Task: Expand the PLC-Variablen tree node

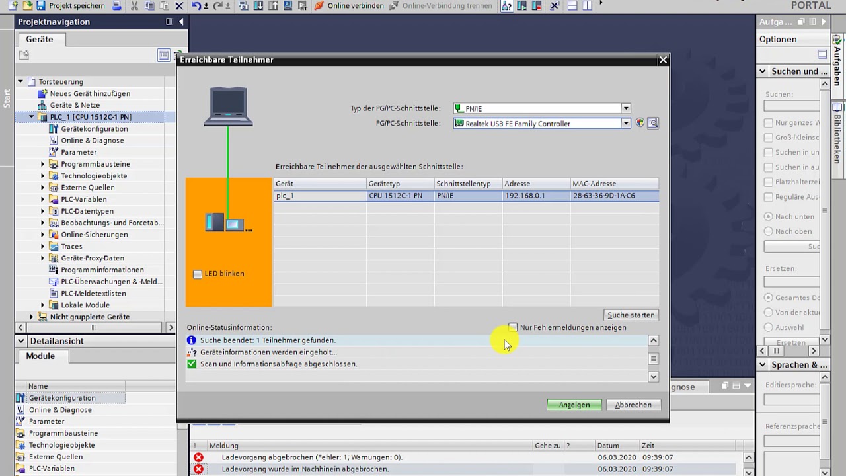Action: coord(43,199)
